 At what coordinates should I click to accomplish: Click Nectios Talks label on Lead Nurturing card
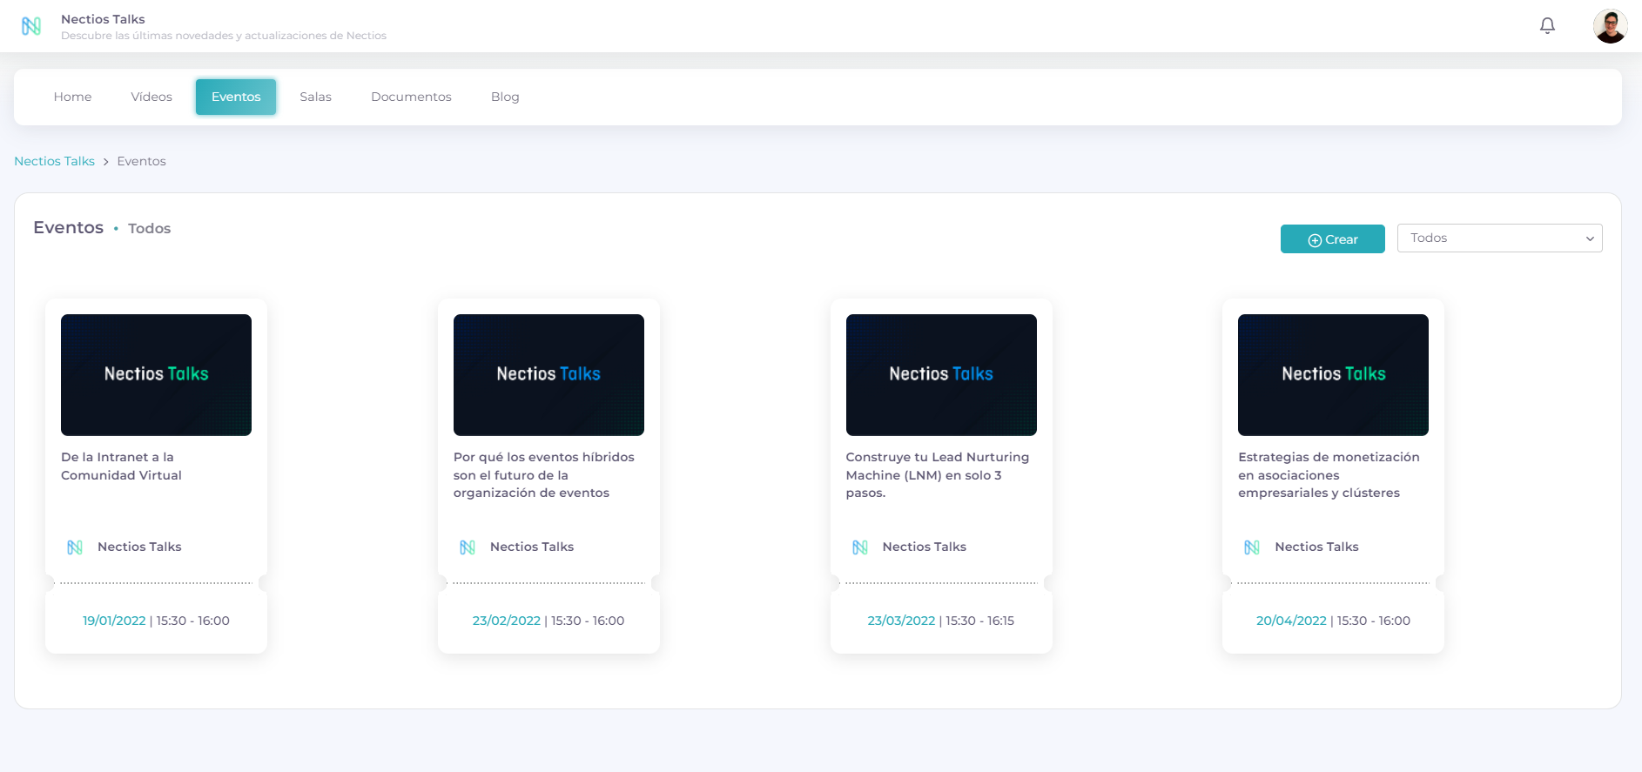tap(925, 547)
